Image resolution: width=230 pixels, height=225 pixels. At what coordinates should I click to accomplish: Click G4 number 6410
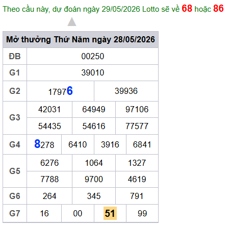tap(78, 144)
